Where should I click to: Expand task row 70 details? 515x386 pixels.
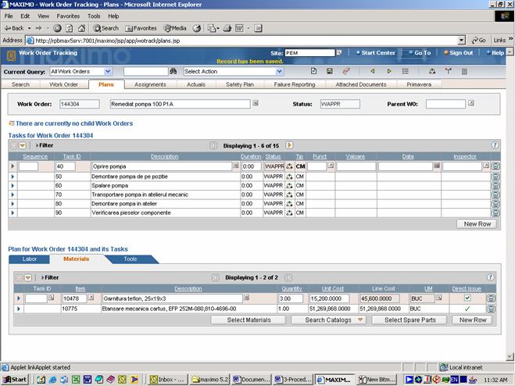click(13, 195)
